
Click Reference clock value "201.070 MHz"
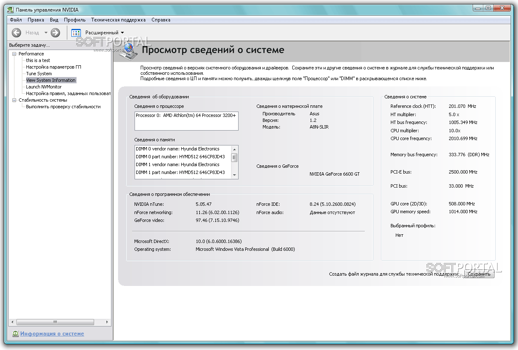point(462,106)
